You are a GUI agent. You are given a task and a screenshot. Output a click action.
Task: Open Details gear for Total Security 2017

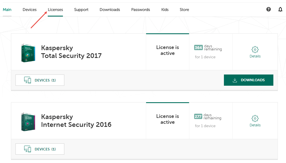point(255,49)
